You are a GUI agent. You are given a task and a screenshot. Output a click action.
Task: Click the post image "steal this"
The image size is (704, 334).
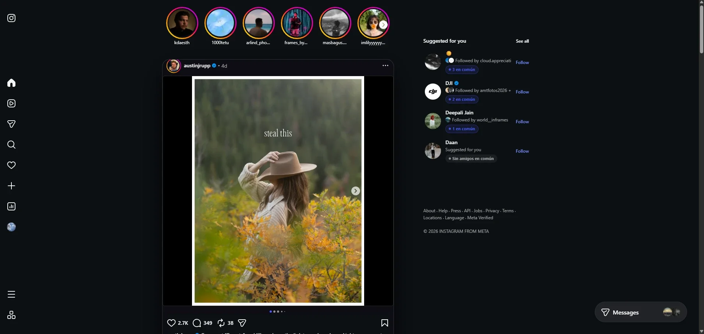tap(278, 191)
